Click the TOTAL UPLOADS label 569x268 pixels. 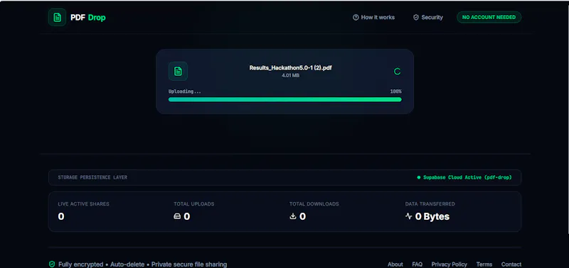click(193, 204)
